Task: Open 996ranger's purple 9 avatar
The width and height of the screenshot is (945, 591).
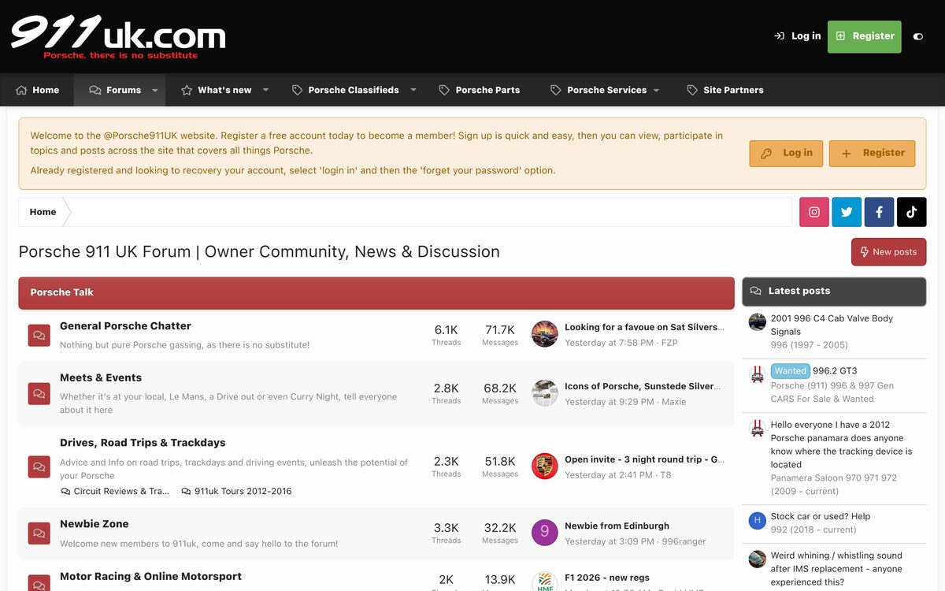Action: [545, 533]
